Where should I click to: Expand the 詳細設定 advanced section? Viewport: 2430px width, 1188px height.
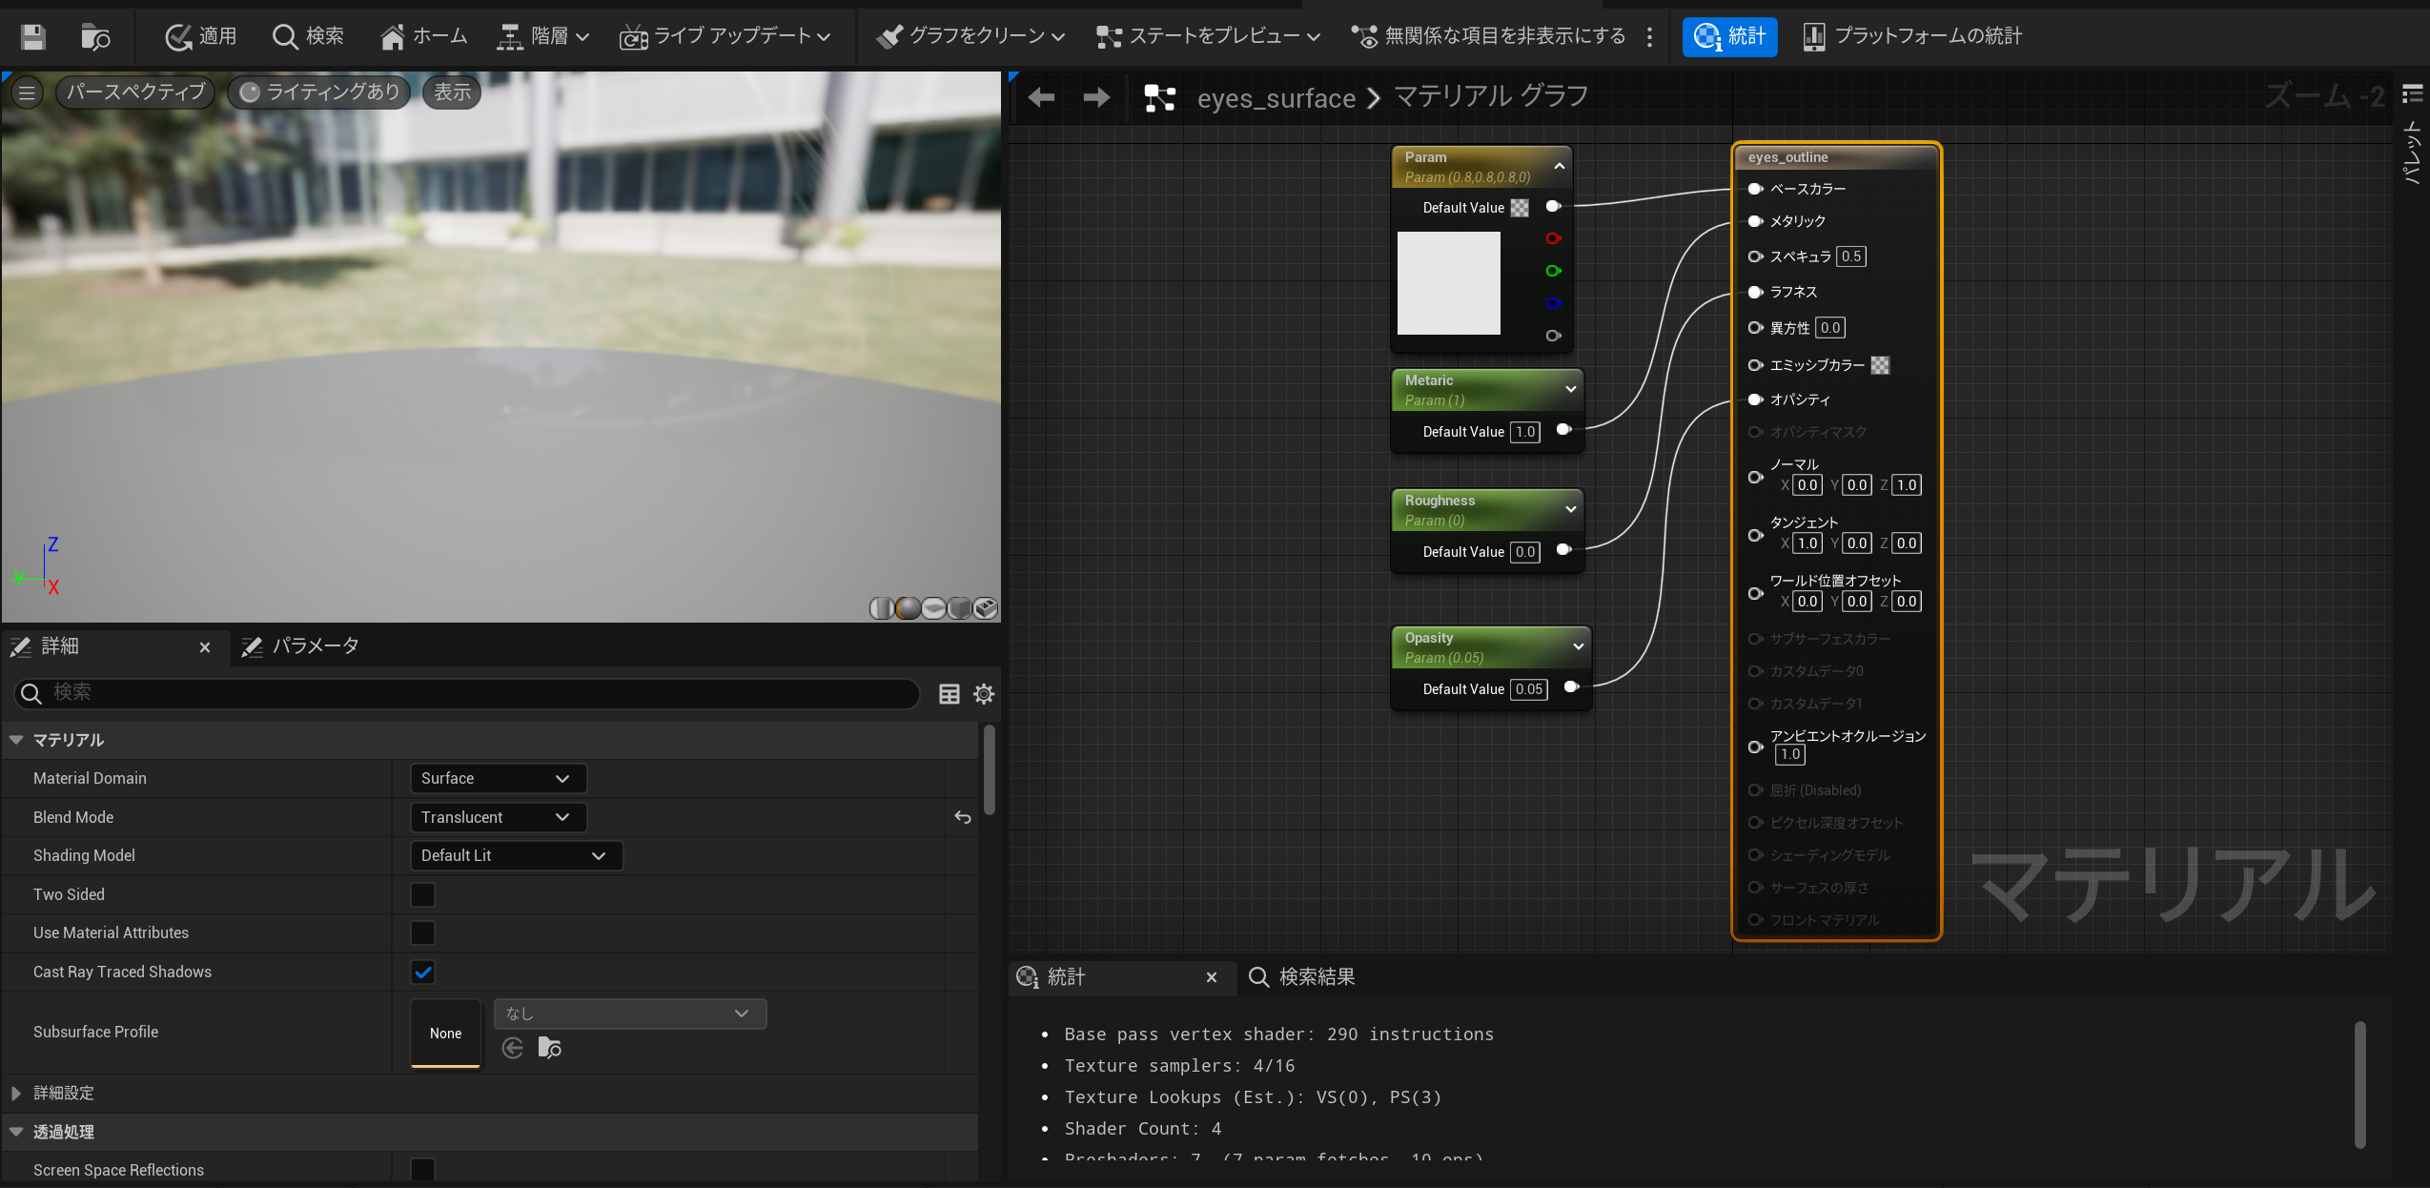[16, 1093]
